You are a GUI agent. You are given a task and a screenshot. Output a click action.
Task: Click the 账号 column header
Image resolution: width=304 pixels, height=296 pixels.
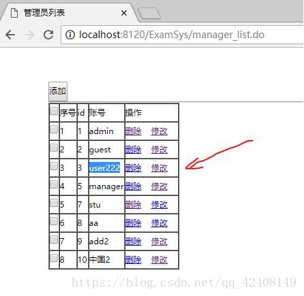106,113
